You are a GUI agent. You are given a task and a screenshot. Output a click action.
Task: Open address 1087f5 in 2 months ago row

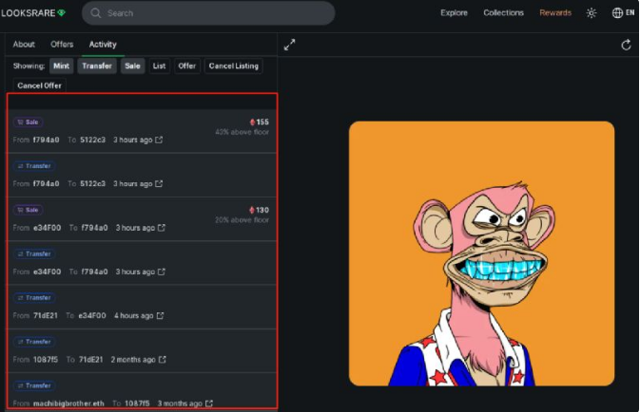click(46, 360)
